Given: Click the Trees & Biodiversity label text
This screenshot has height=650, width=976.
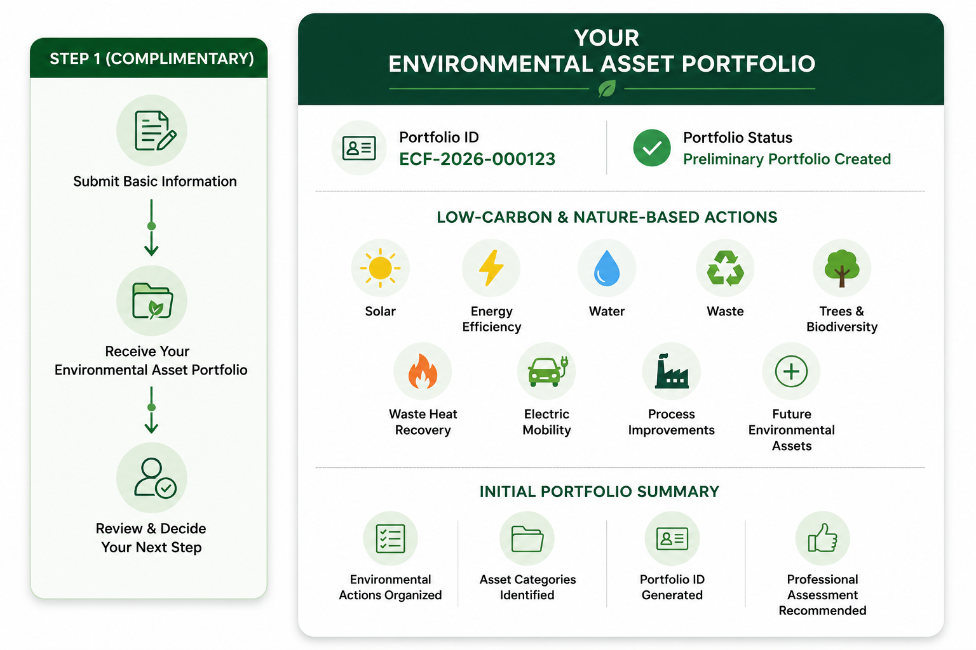Looking at the screenshot, I should click(x=842, y=319).
